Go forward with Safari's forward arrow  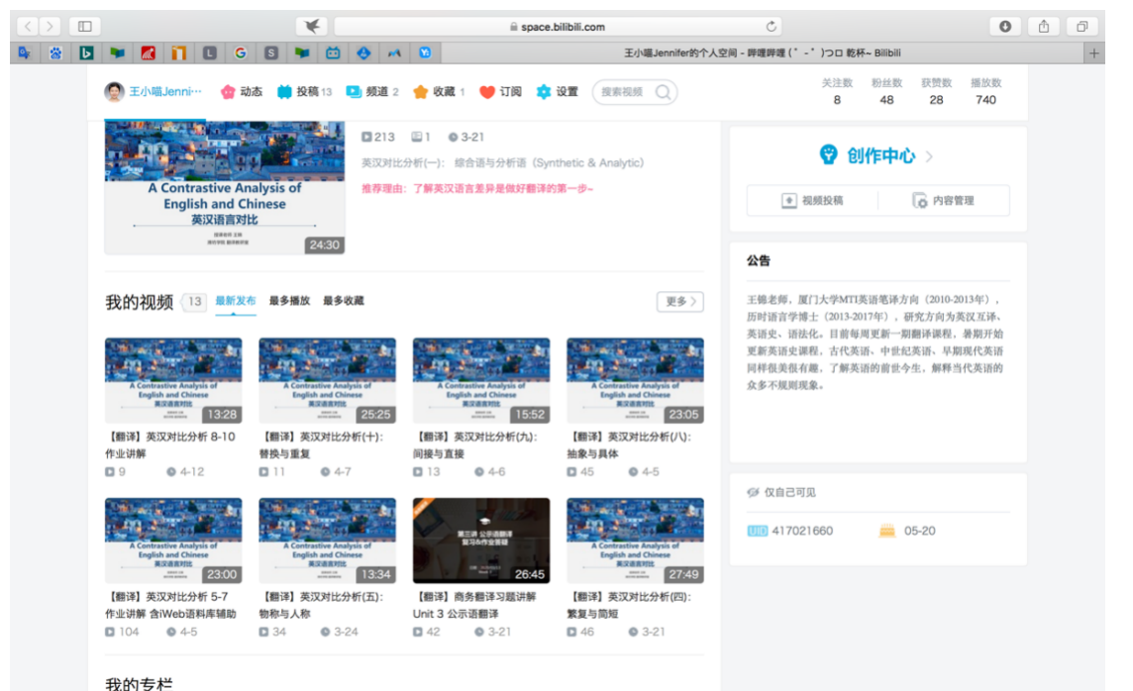50,27
